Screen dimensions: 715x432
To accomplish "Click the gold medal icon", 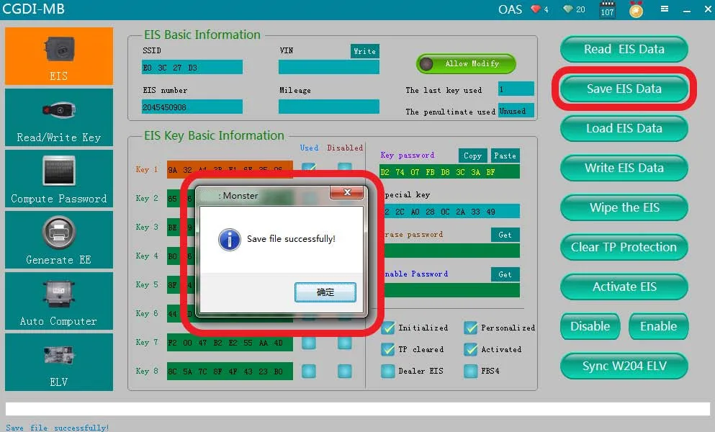I will click(636, 9).
